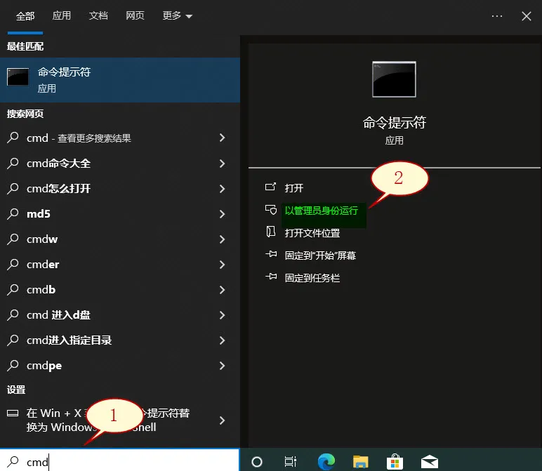Click the Cortana circle icon in taskbar
The width and height of the screenshot is (542, 471).
[x=257, y=461]
